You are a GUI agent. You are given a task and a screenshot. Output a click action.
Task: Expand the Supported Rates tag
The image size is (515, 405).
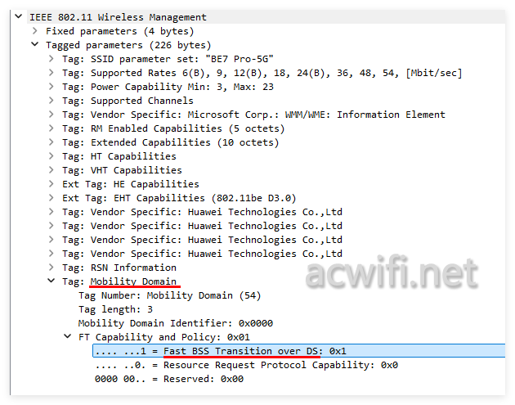(x=51, y=73)
